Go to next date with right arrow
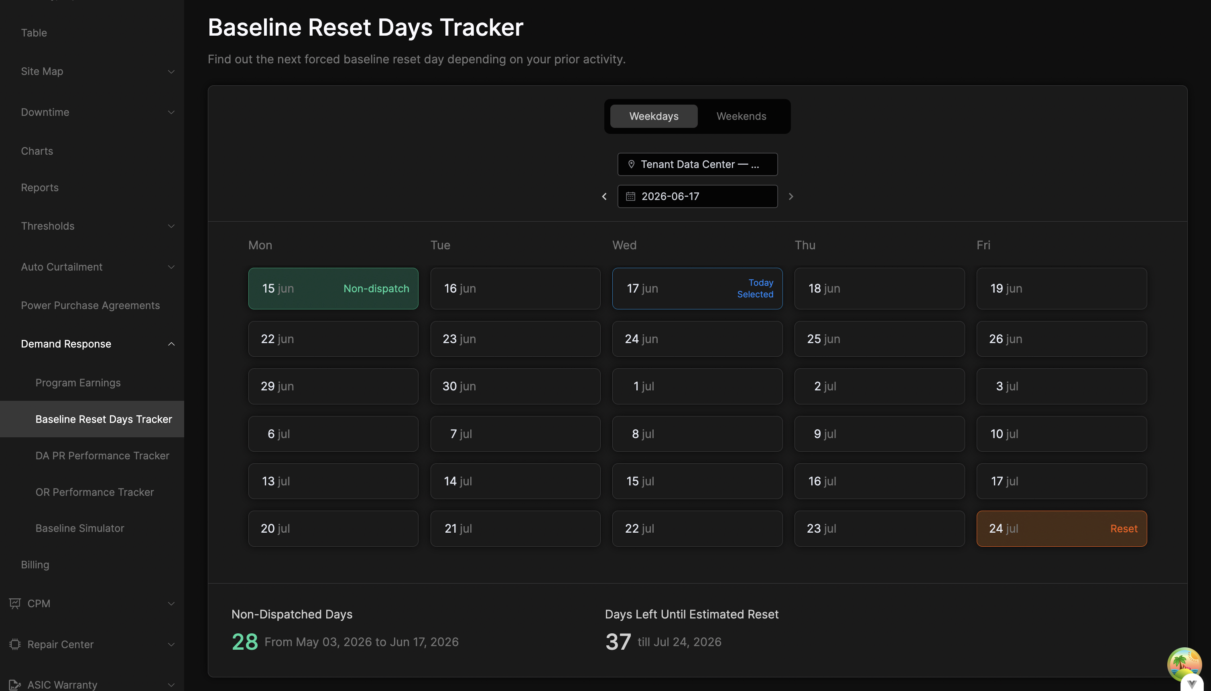The height and width of the screenshot is (691, 1211). [x=791, y=196]
